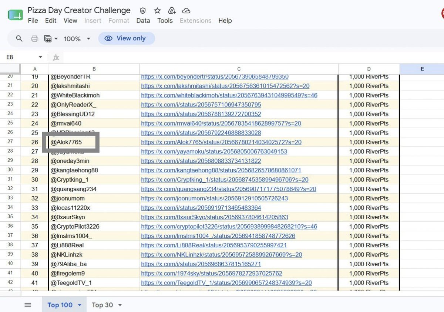Click the add to Drive icon

[172, 10]
